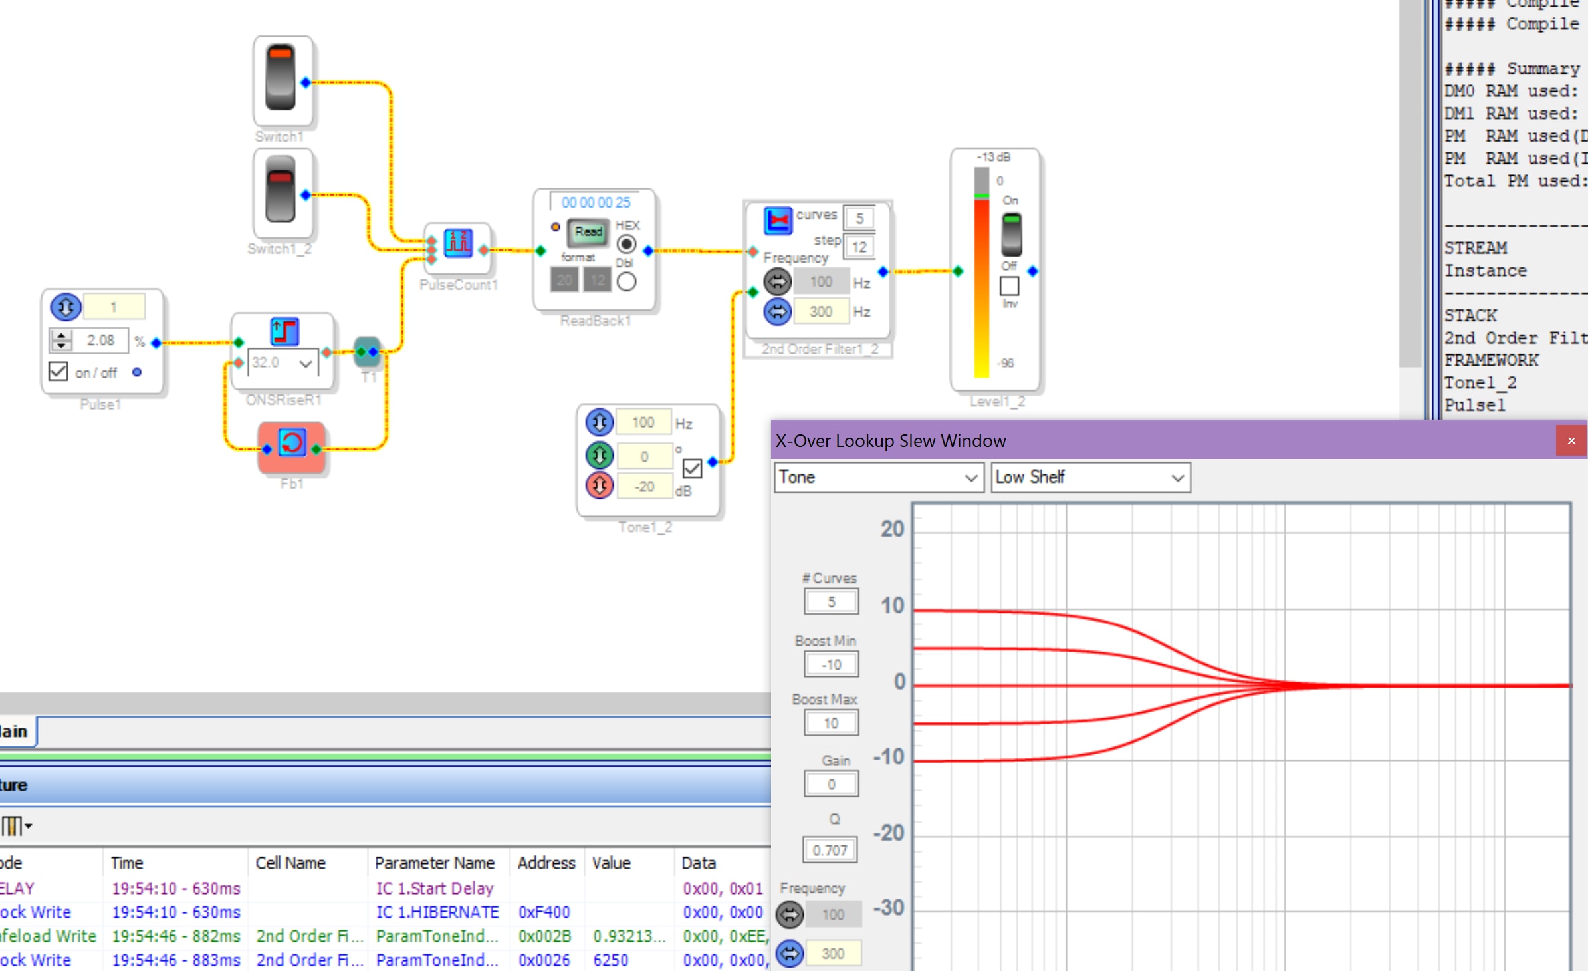1588x971 pixels.
Task: Check the Inv checkbox on Level1_2
Action: point(1009,285)
